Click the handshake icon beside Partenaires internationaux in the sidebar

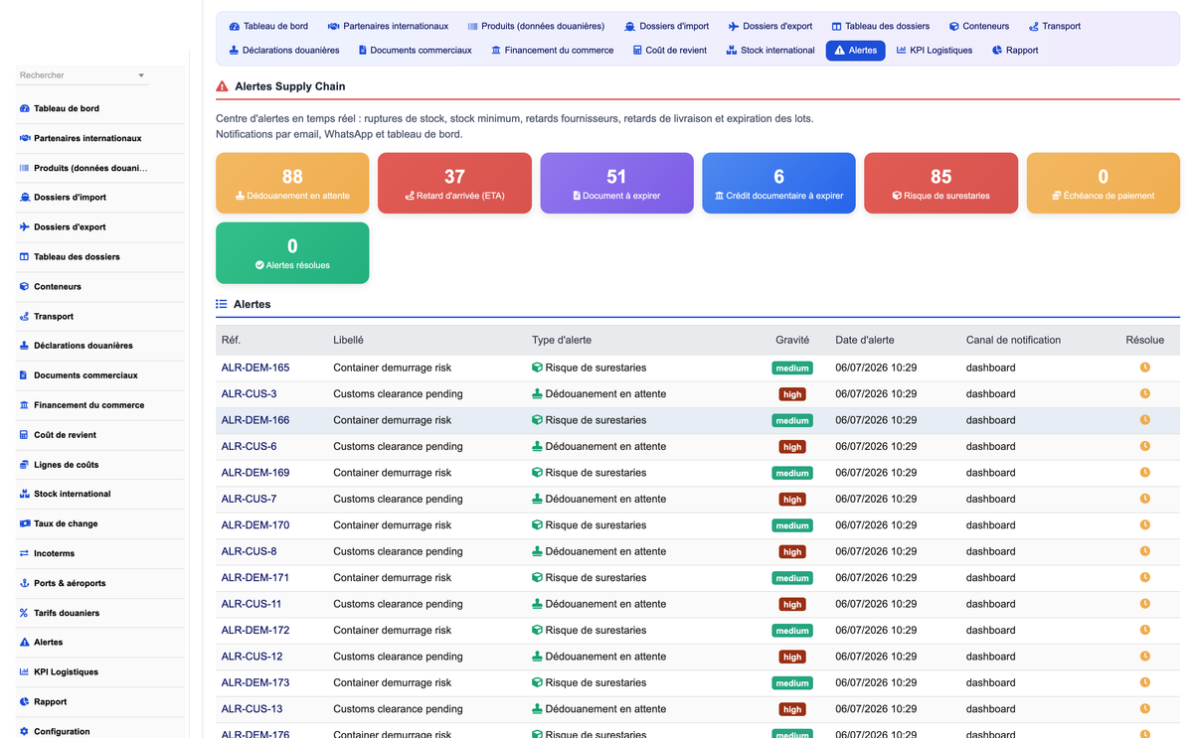pos(24,138)
